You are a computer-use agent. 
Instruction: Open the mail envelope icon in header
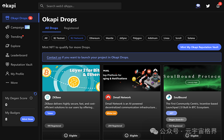pyautogui.click(x=198, y=6)
